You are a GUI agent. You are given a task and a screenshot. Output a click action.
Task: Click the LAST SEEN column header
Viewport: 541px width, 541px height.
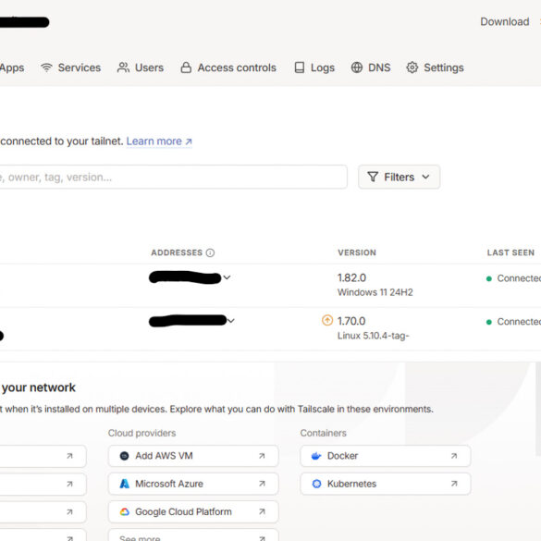pos(510,252)
